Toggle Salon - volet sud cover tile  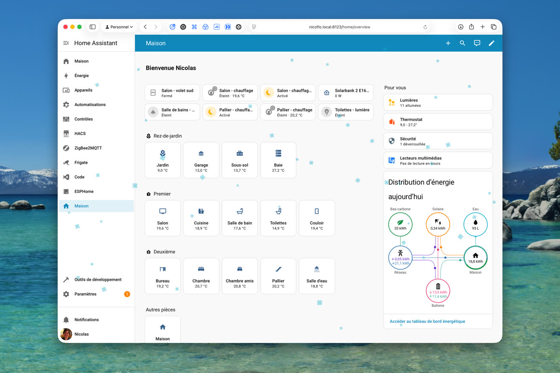click(x=172, y=93)
